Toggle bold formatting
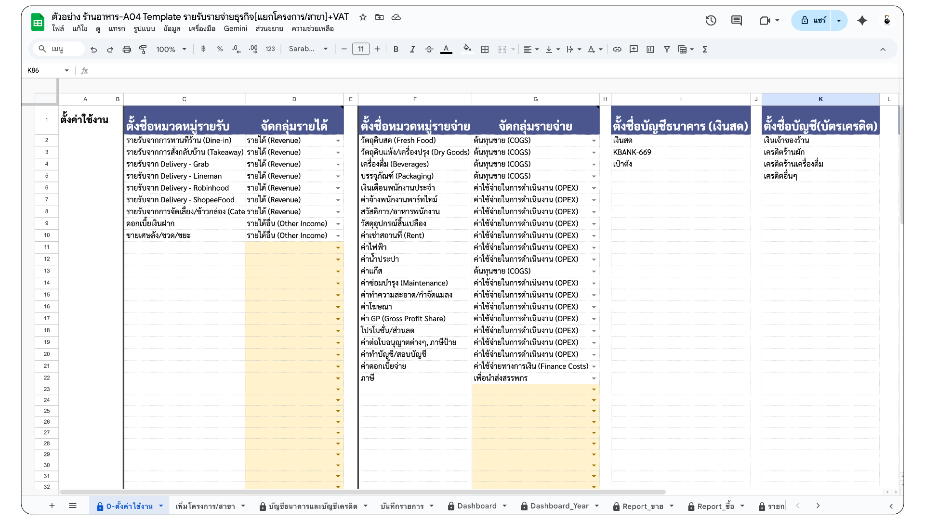The height and width of the screenshot is (520, 925). click(396, 49)
